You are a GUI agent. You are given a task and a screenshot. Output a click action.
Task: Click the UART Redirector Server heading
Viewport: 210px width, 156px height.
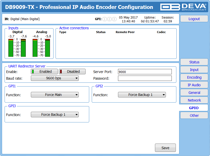pyautogui.click(x=27, y=66)
